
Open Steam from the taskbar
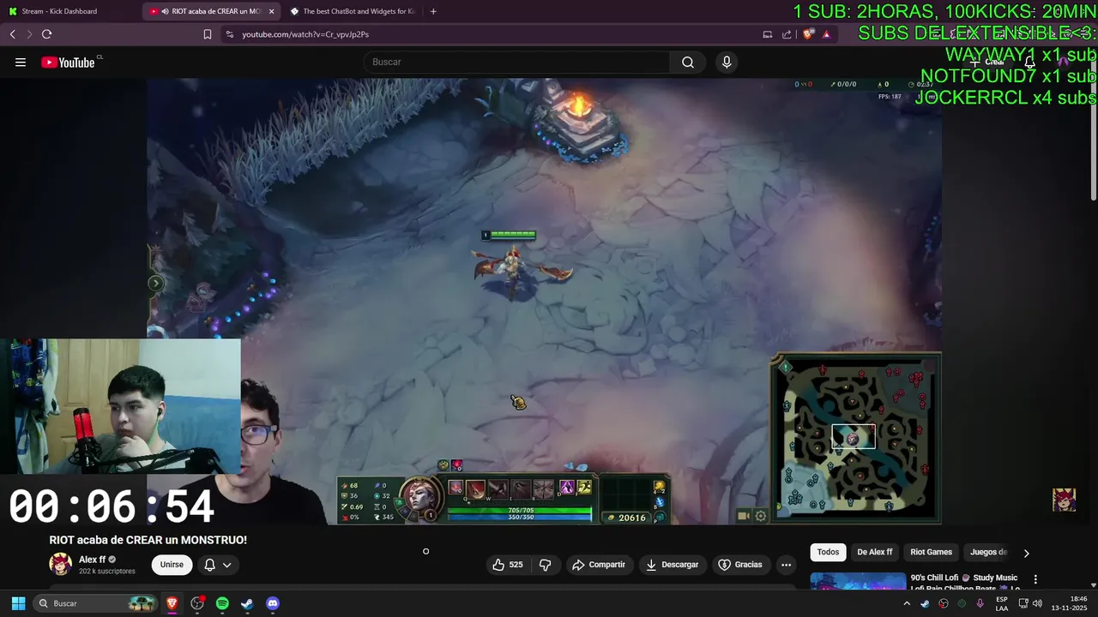pos(247,603)
